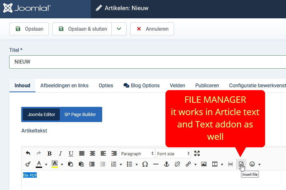Open the Paragraph format dropdown
The width and height of the screenshot is (286, 190).
pyautogui.click(x=137, y=154)
